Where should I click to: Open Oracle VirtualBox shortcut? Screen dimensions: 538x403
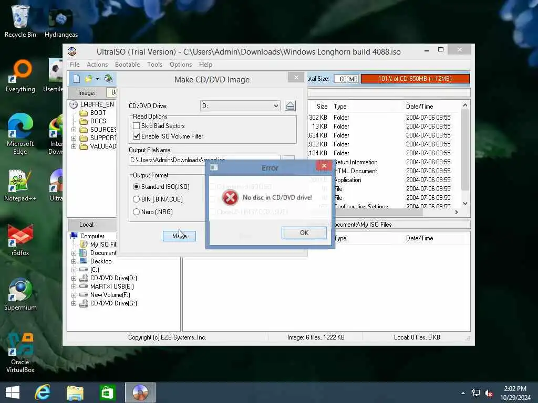tap(20, 353)
